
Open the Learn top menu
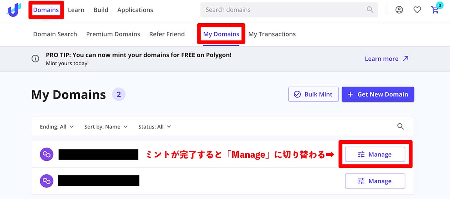76,10
